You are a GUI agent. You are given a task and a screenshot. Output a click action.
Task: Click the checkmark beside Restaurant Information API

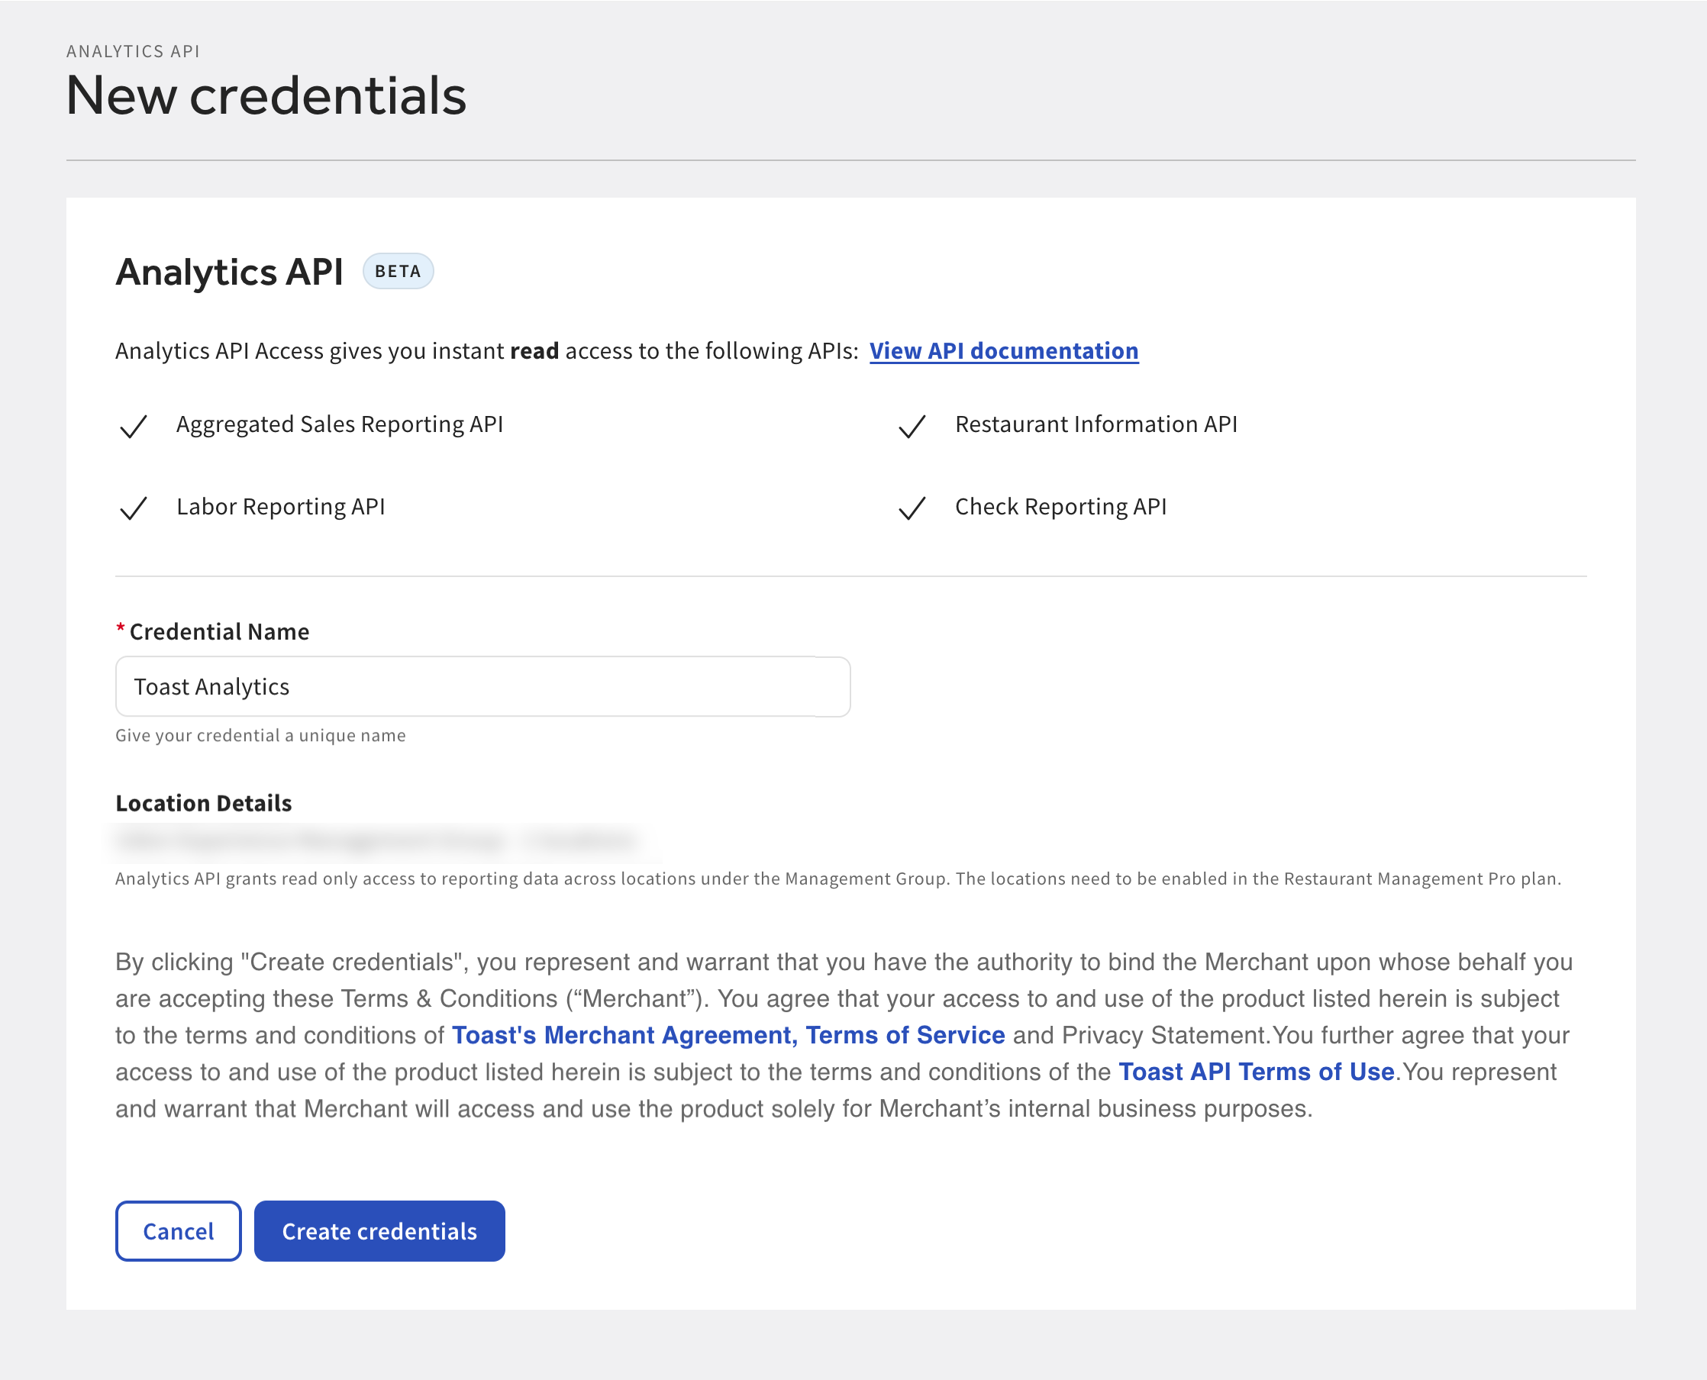click(912, 426)
